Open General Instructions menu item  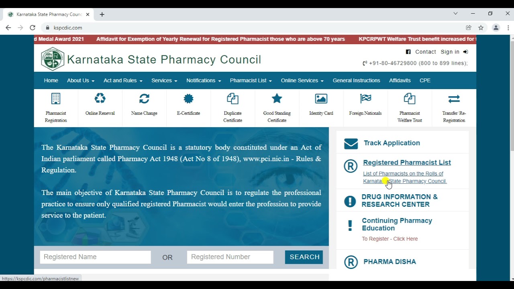click(356, 81)
